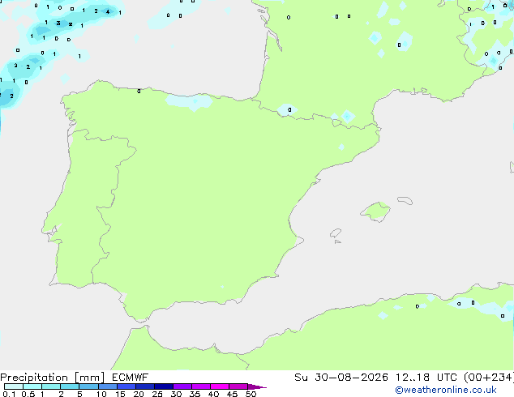Click the '12..18 UTC' time range text
This screenshot has width=514, height=397.
pos(426,378)
